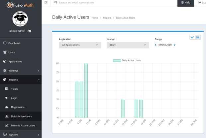The image size is (206, 138).
Task: Focus the search field
Action: 116,3
